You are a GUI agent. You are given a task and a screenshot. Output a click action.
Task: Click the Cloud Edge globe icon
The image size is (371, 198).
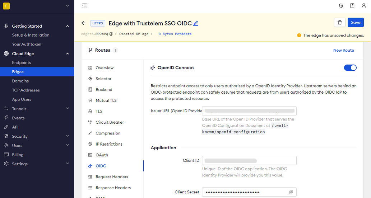[x=6, y=54]
